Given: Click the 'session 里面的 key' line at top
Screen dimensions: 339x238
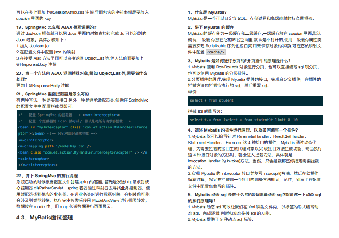Looking at the screenshot, I should click(34, 19).
